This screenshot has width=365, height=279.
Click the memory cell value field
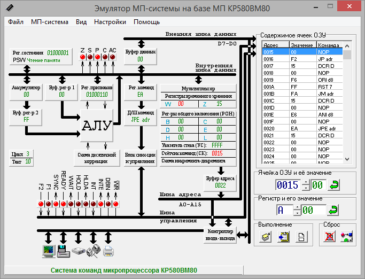click(x=318, y=185)
